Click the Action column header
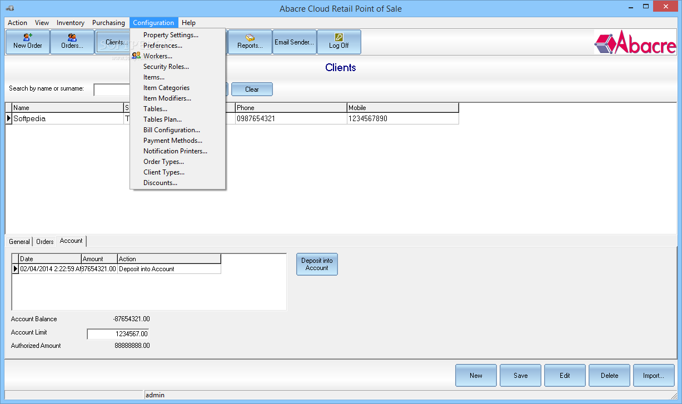 (x=169, y=259)
